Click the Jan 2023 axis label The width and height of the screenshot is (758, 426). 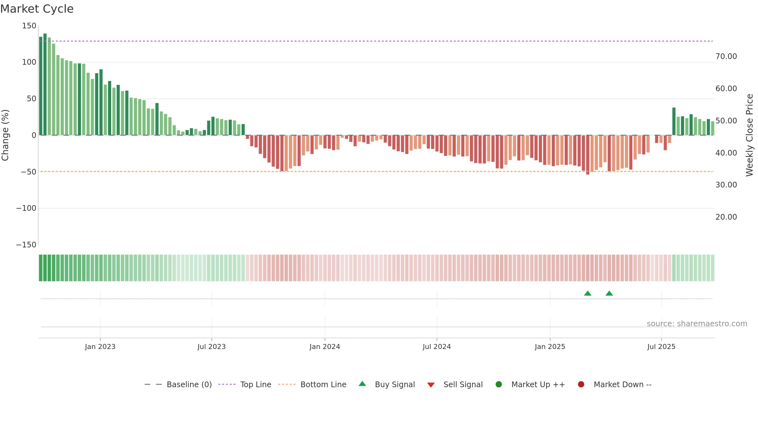(x=100, y=346)
